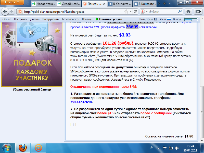Click into the Яндекс search field

[163, 11]
